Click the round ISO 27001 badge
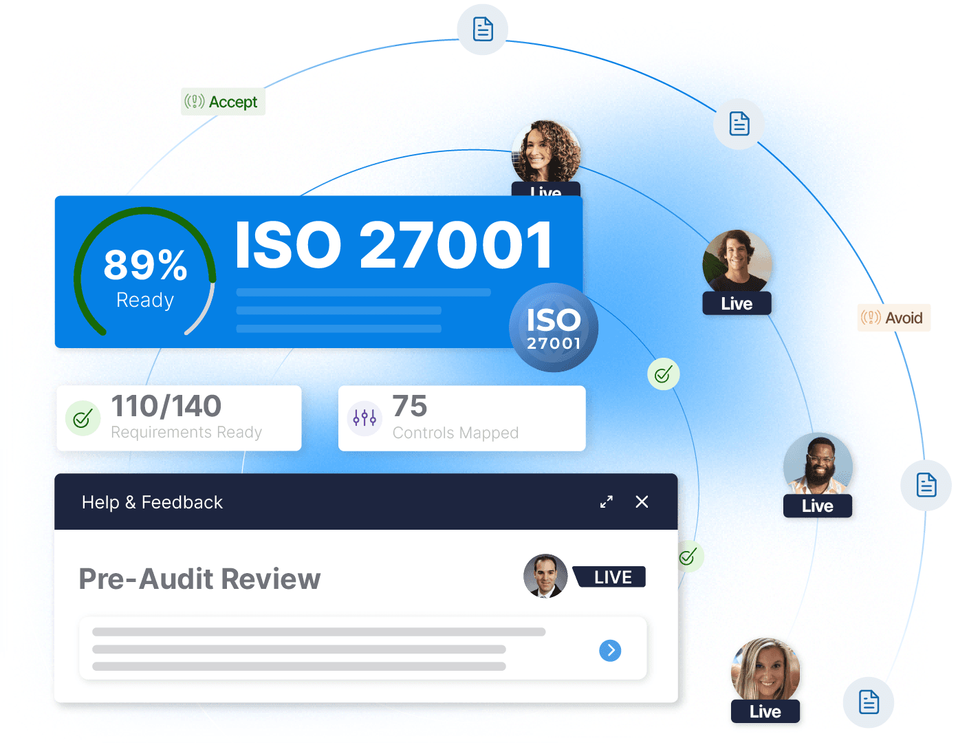Screen dimensions: 958x743 (554, 328)
